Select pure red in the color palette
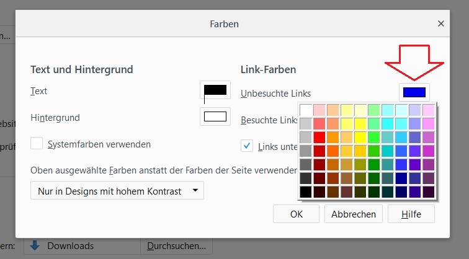The image size is (469, 259). point(319,137)
